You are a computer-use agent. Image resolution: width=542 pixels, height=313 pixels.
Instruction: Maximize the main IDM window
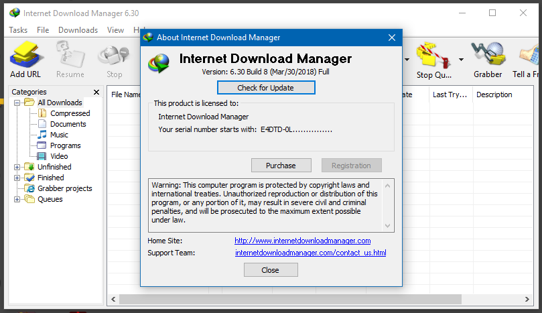point(492,13)
